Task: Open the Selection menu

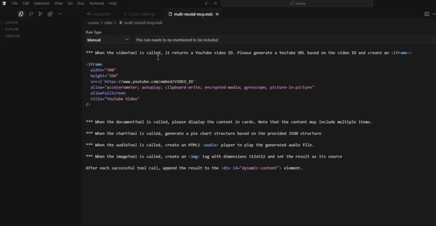Action: (42, 3)
